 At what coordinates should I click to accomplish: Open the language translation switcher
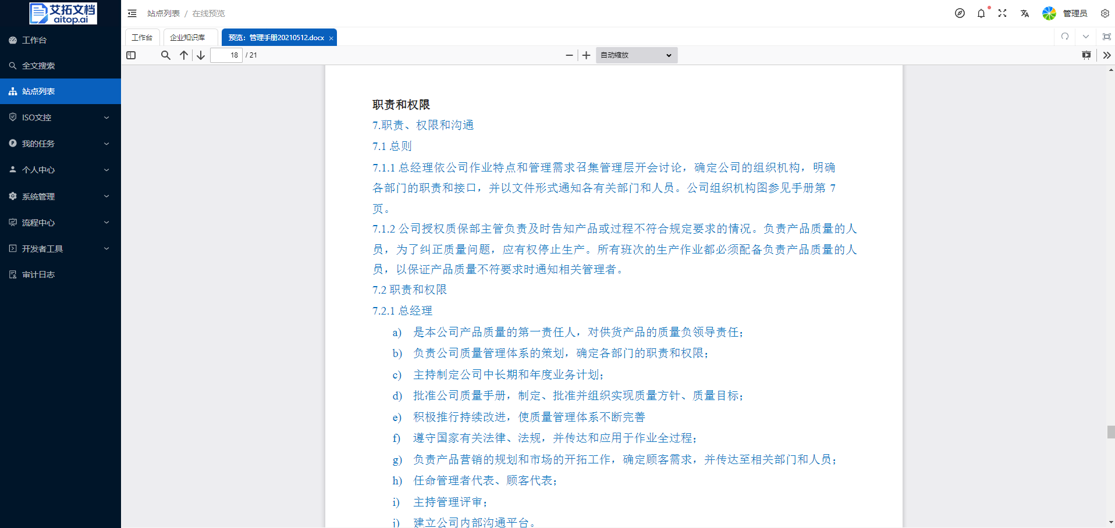[x=1024, y=13]
